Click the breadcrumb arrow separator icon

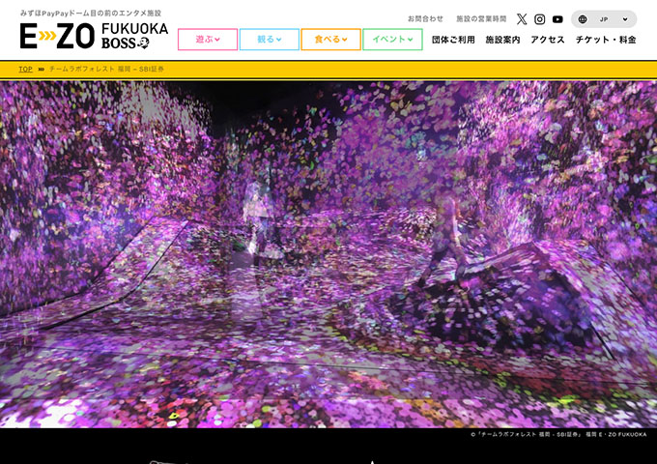point(41,70)
